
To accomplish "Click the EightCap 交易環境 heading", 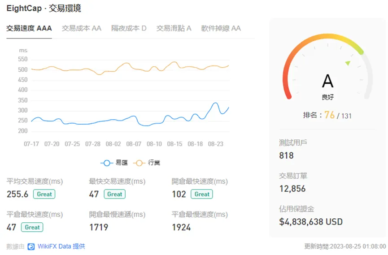I will (x=44, y=9).
